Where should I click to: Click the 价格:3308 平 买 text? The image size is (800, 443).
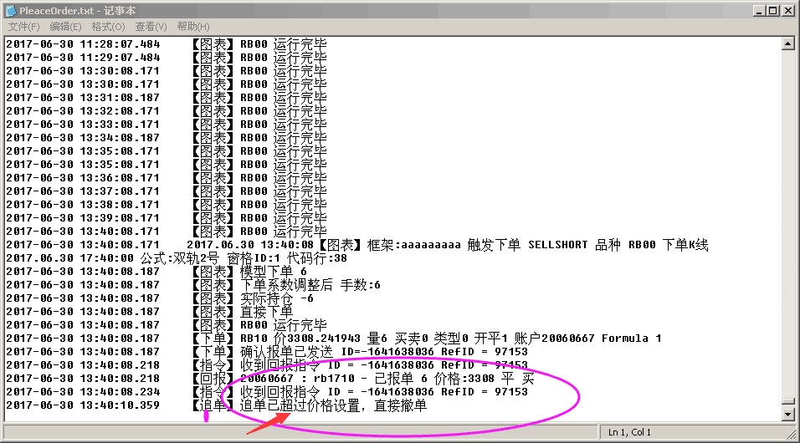485,379
